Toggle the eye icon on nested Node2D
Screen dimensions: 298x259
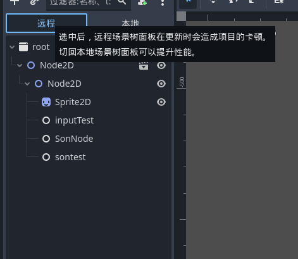(161, 84)
